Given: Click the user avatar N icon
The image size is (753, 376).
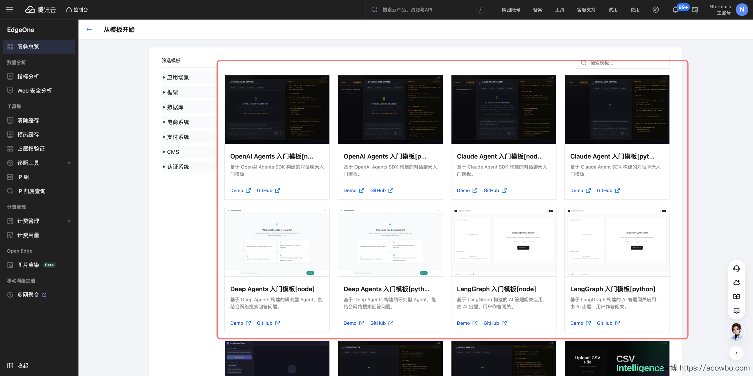Looking at the screenshot, I should pos(742,10).
